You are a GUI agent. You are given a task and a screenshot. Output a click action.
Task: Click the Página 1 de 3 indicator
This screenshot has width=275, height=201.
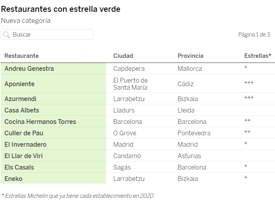[254, 35]
